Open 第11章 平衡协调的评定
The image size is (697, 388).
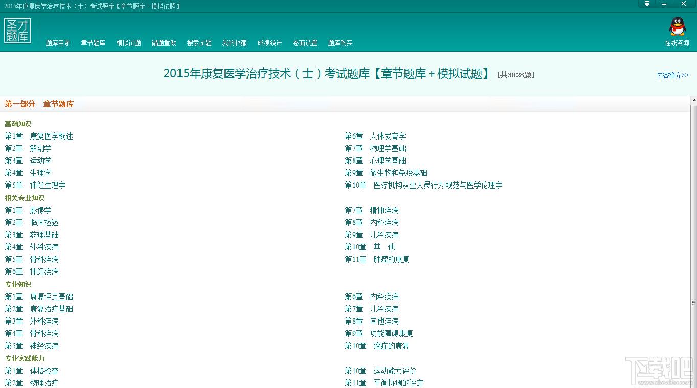[x=385, y=383]
